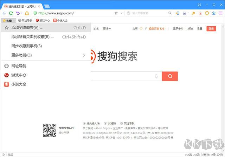
Task: Click the purple undo/restore page icon
Action: pos(18,13)
